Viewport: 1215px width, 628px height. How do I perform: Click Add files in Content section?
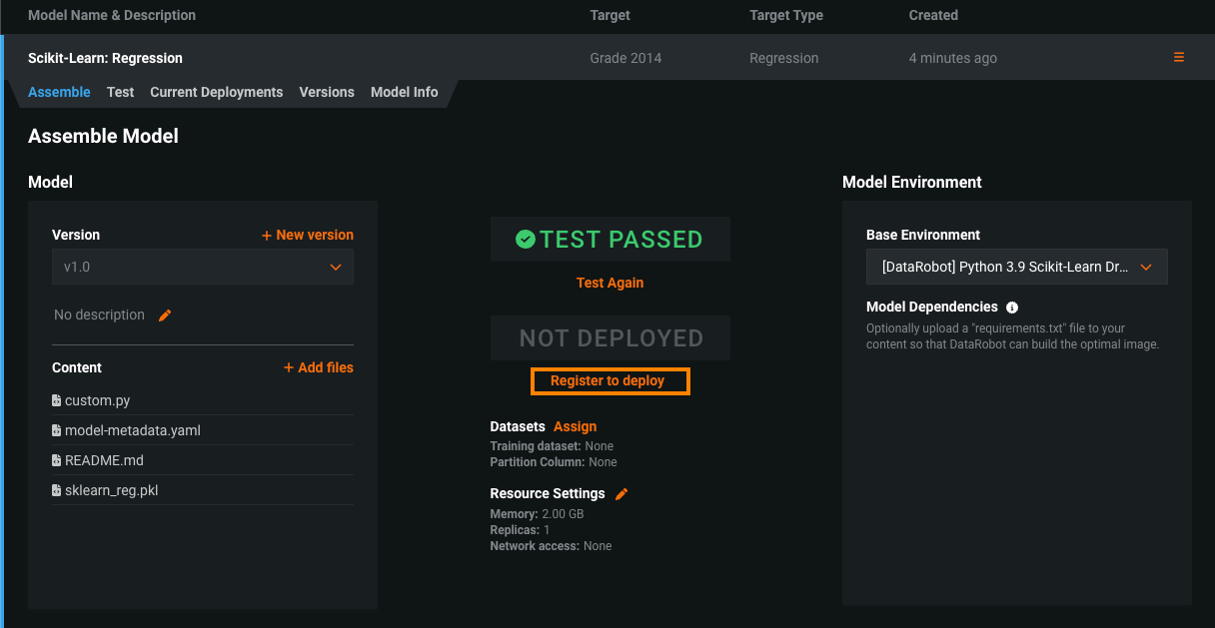pyautogui.click(x=319, y=367)
